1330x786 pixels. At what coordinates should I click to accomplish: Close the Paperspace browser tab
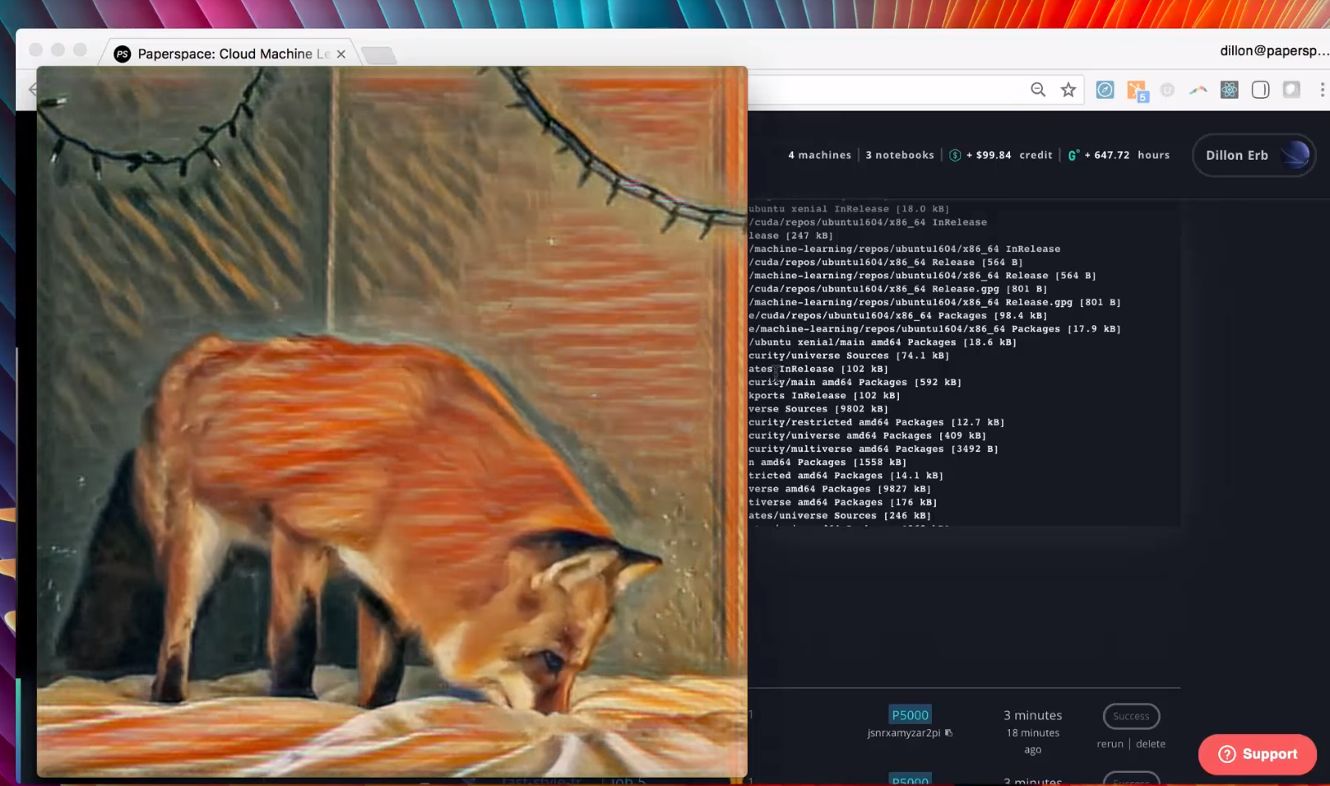(x=341, y=54)
